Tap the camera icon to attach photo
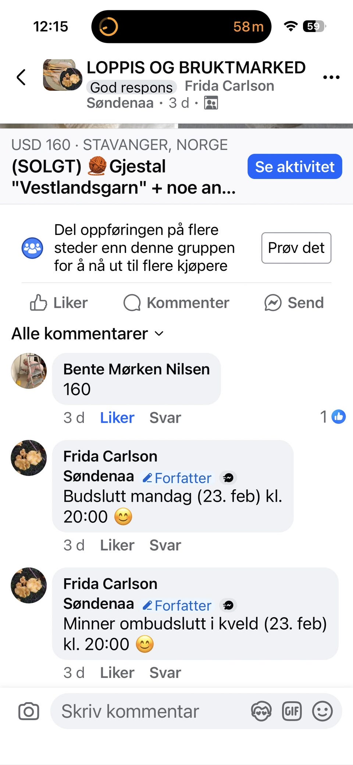 [29, 711]
